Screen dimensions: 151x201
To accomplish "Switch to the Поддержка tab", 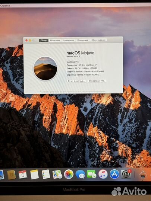I will [83, 40].
